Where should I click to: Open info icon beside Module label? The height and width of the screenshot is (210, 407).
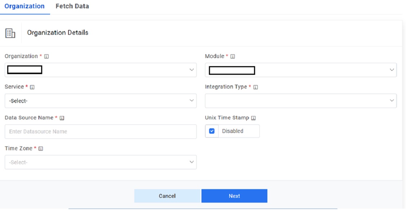coord(233,56)
